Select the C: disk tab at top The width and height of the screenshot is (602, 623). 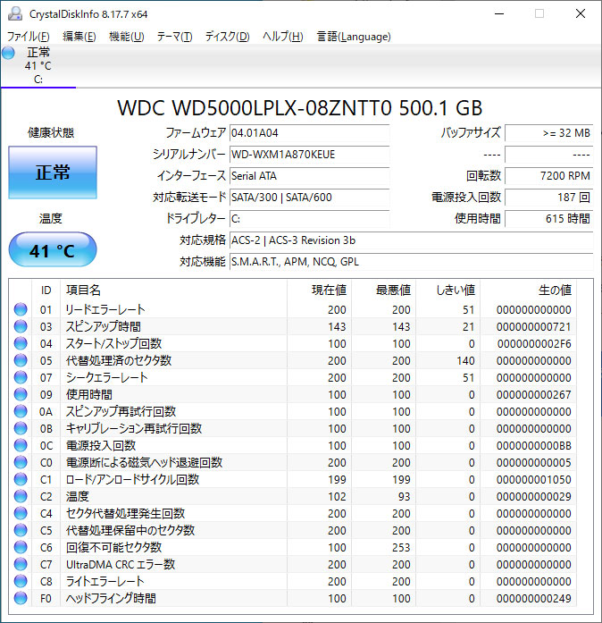(x=38, y=65)
